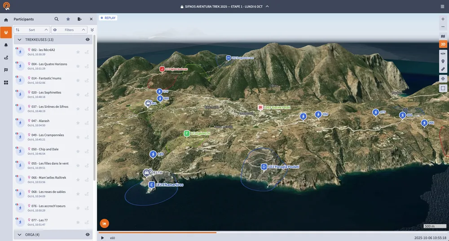449x241 pixels.
Task: Open map layers icon
Action: pyautogui.click(x=443, y=36)
